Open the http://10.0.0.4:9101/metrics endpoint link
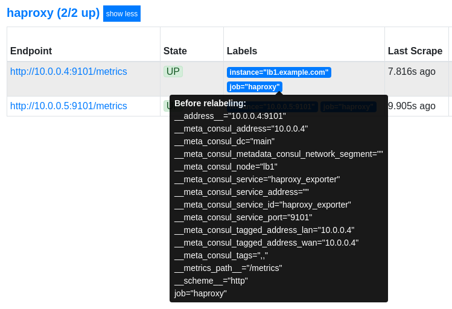This screenshot has width=452, height=309. [x=69, y=71]
